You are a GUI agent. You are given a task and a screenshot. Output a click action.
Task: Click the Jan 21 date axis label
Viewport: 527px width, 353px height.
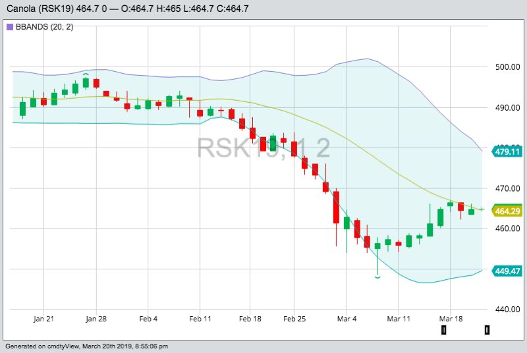pyautogui.click(x=43, y=319)
